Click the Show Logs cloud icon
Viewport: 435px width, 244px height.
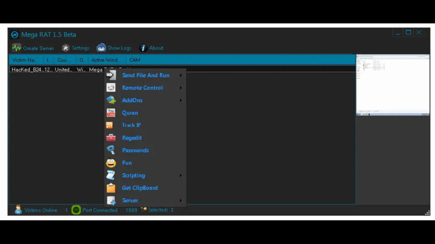coord(101,48)
